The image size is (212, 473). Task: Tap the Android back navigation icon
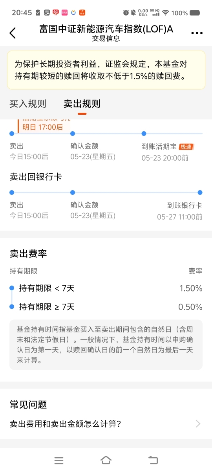[153, 460]
